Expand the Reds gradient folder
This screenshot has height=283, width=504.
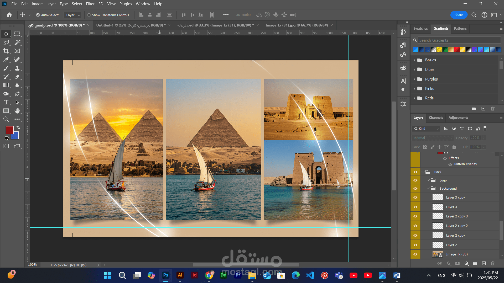(x=414, y=98)
